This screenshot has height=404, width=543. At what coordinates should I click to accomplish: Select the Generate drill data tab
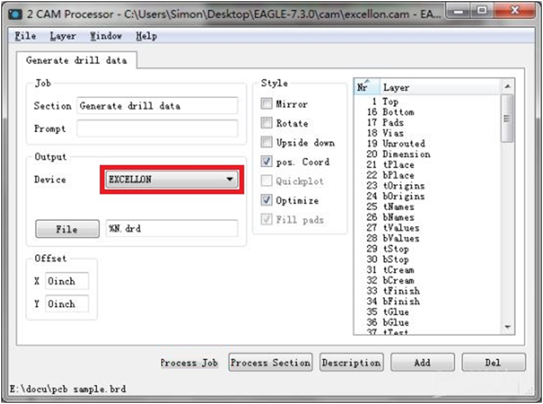click(76, 61)
